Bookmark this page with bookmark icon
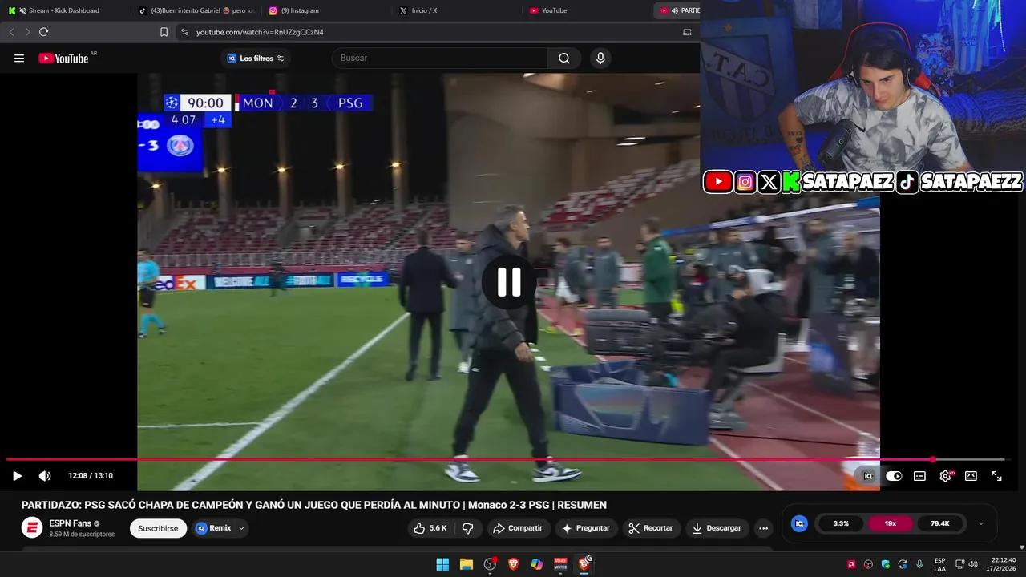 click(164, 32)
